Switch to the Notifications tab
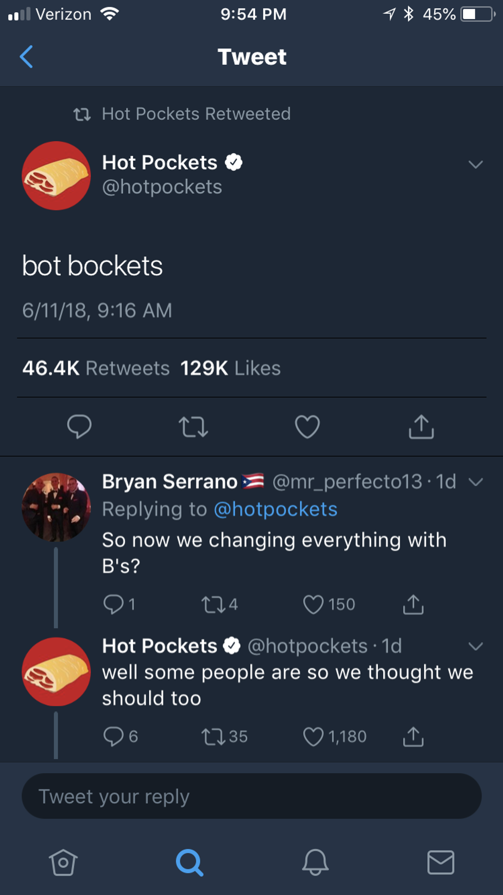503x895 pixels. (x=315, y=862)
